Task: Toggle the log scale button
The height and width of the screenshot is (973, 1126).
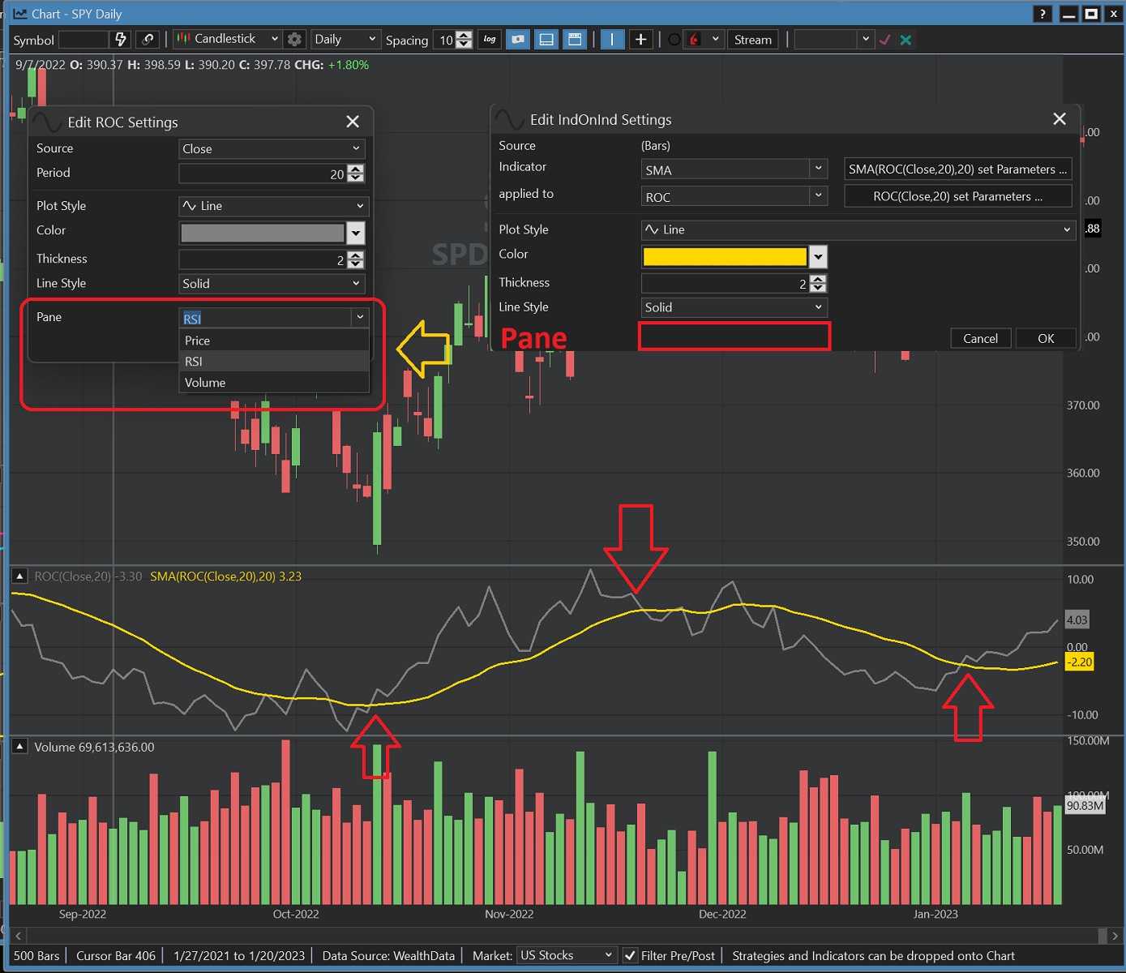Action: click(490, 39)
